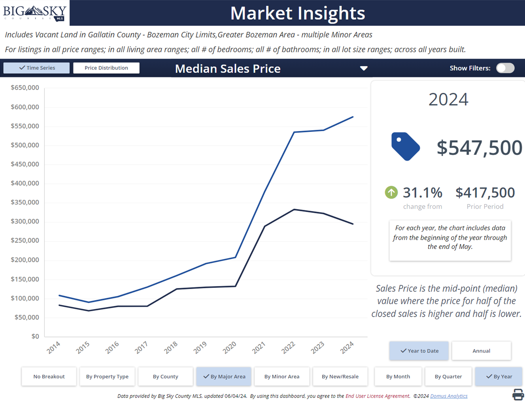
Task: Group the chart By Quarter
Action: [448, 376]
